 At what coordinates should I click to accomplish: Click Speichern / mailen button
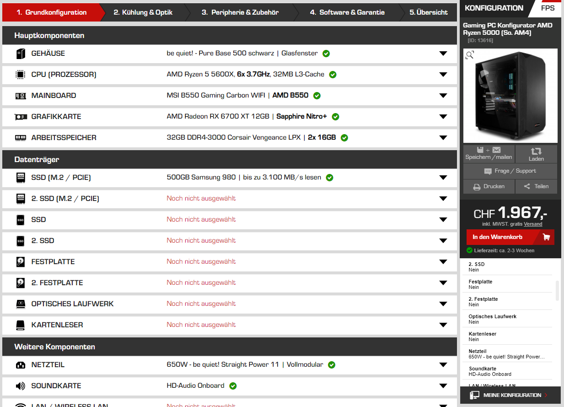[489, 154]
